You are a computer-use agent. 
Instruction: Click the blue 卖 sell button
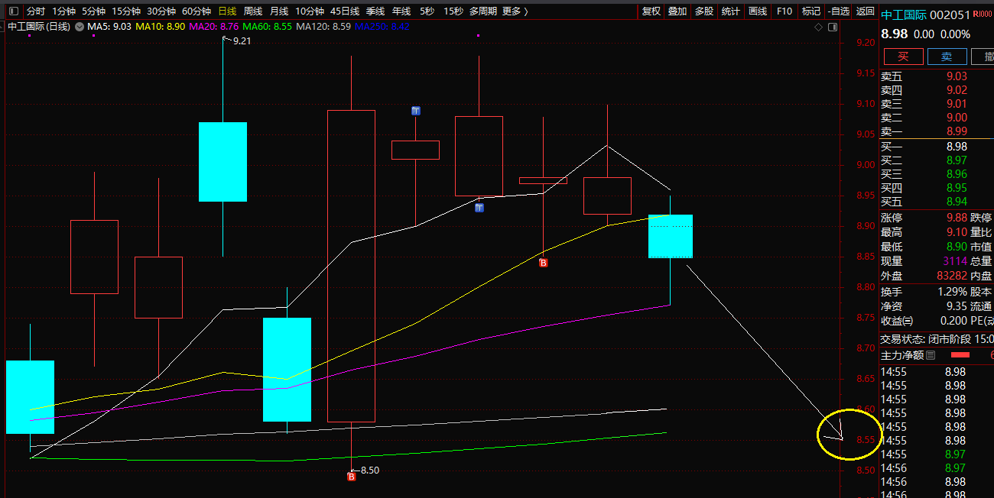947,57
